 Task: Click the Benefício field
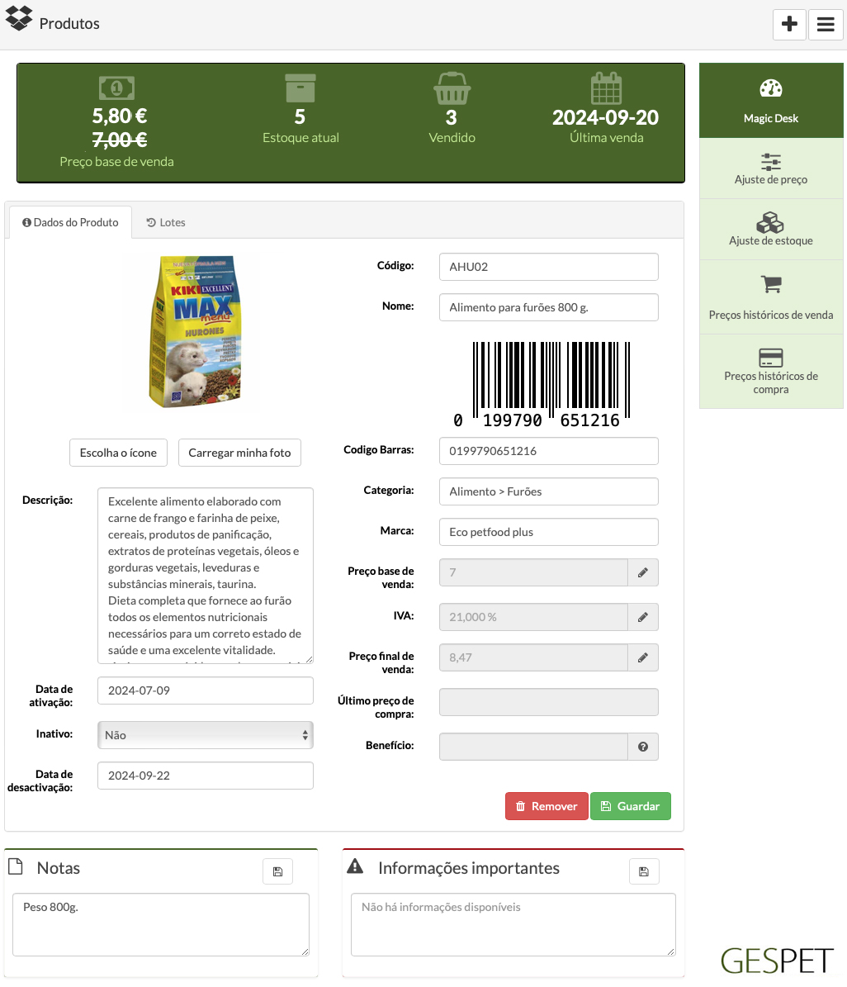pyautogui.click(x=533, y=747)
